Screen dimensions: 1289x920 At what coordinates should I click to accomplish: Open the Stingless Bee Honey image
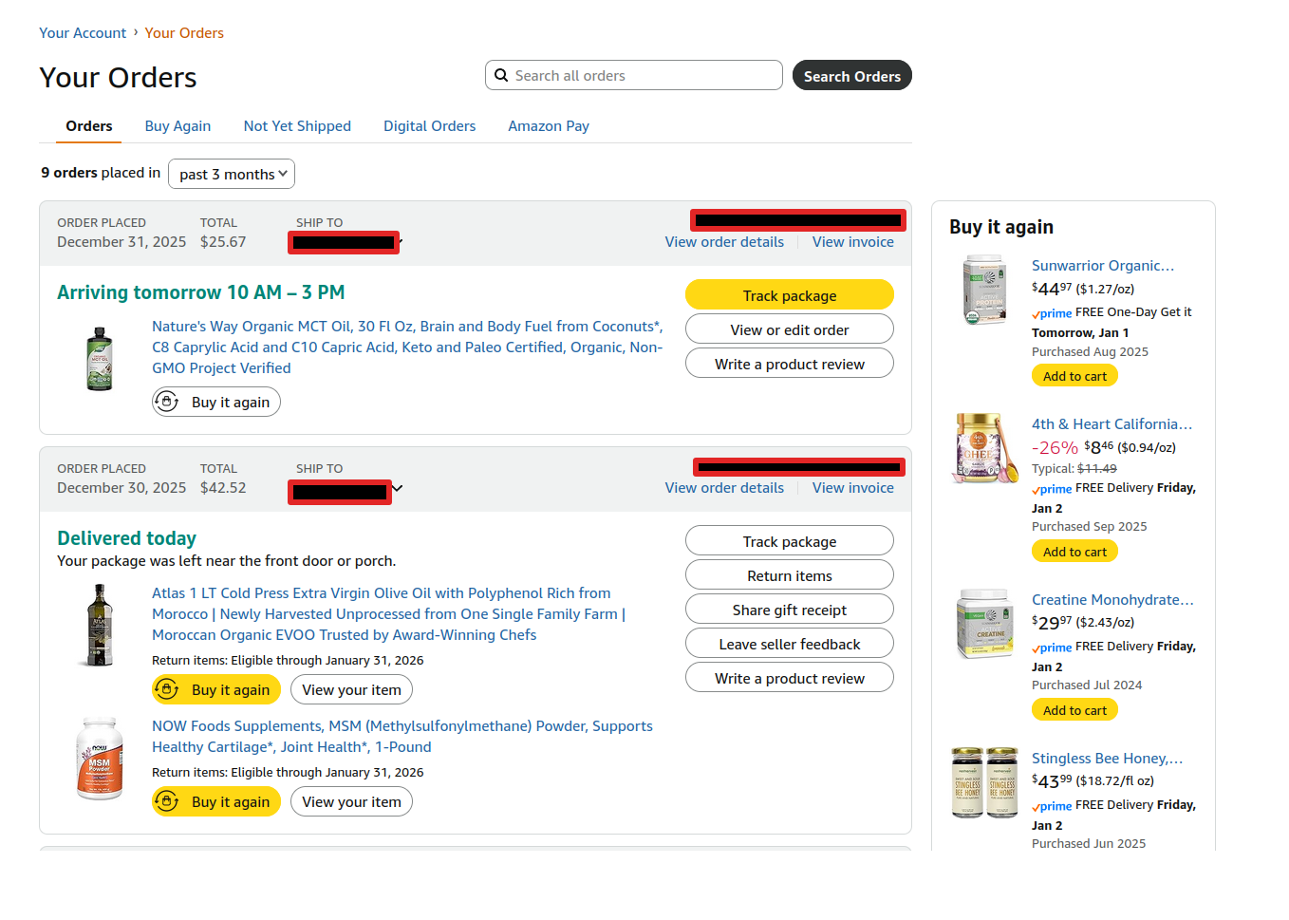(984, 782)
